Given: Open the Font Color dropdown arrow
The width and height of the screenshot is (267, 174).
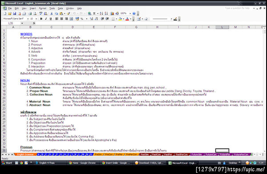Looking at the screenshot, I should tap(130, 19).
